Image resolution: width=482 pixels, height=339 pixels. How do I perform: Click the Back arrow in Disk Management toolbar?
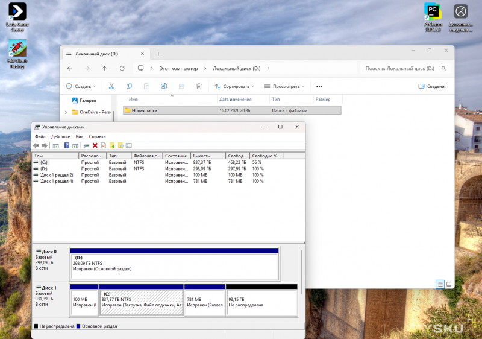point(36,145)
